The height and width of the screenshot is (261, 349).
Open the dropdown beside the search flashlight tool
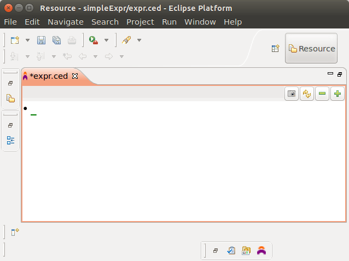pyautogui.click(x=139, y=40)
